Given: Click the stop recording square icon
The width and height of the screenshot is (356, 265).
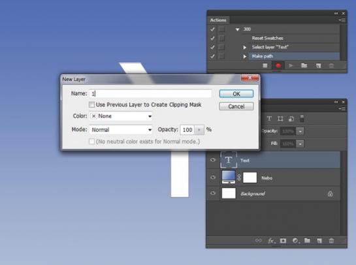Looking at the screenshot, I should click(265, 65).
